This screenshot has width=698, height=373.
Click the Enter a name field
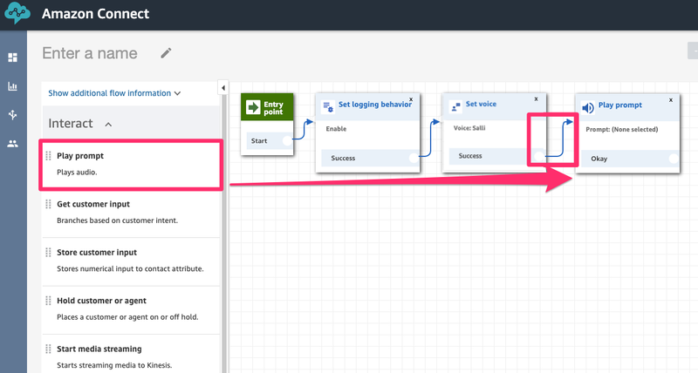[90, 53]
